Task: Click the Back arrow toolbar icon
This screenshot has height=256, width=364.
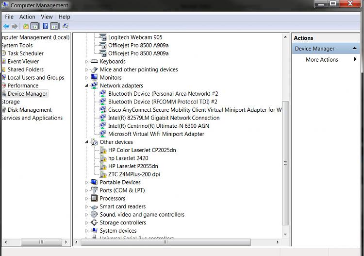Action: click(6, 26)
